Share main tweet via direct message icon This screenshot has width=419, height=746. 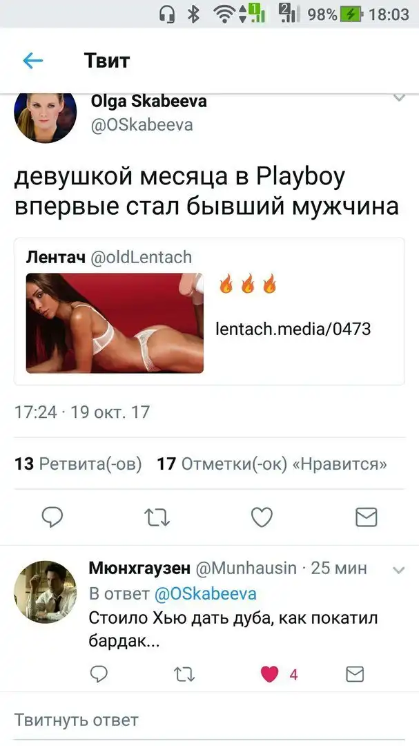click(x=367, y=517)
